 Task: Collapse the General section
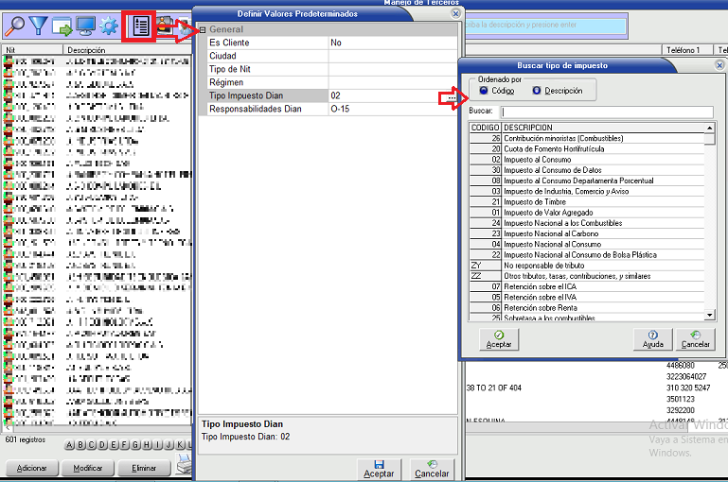[x=202, y=30]
